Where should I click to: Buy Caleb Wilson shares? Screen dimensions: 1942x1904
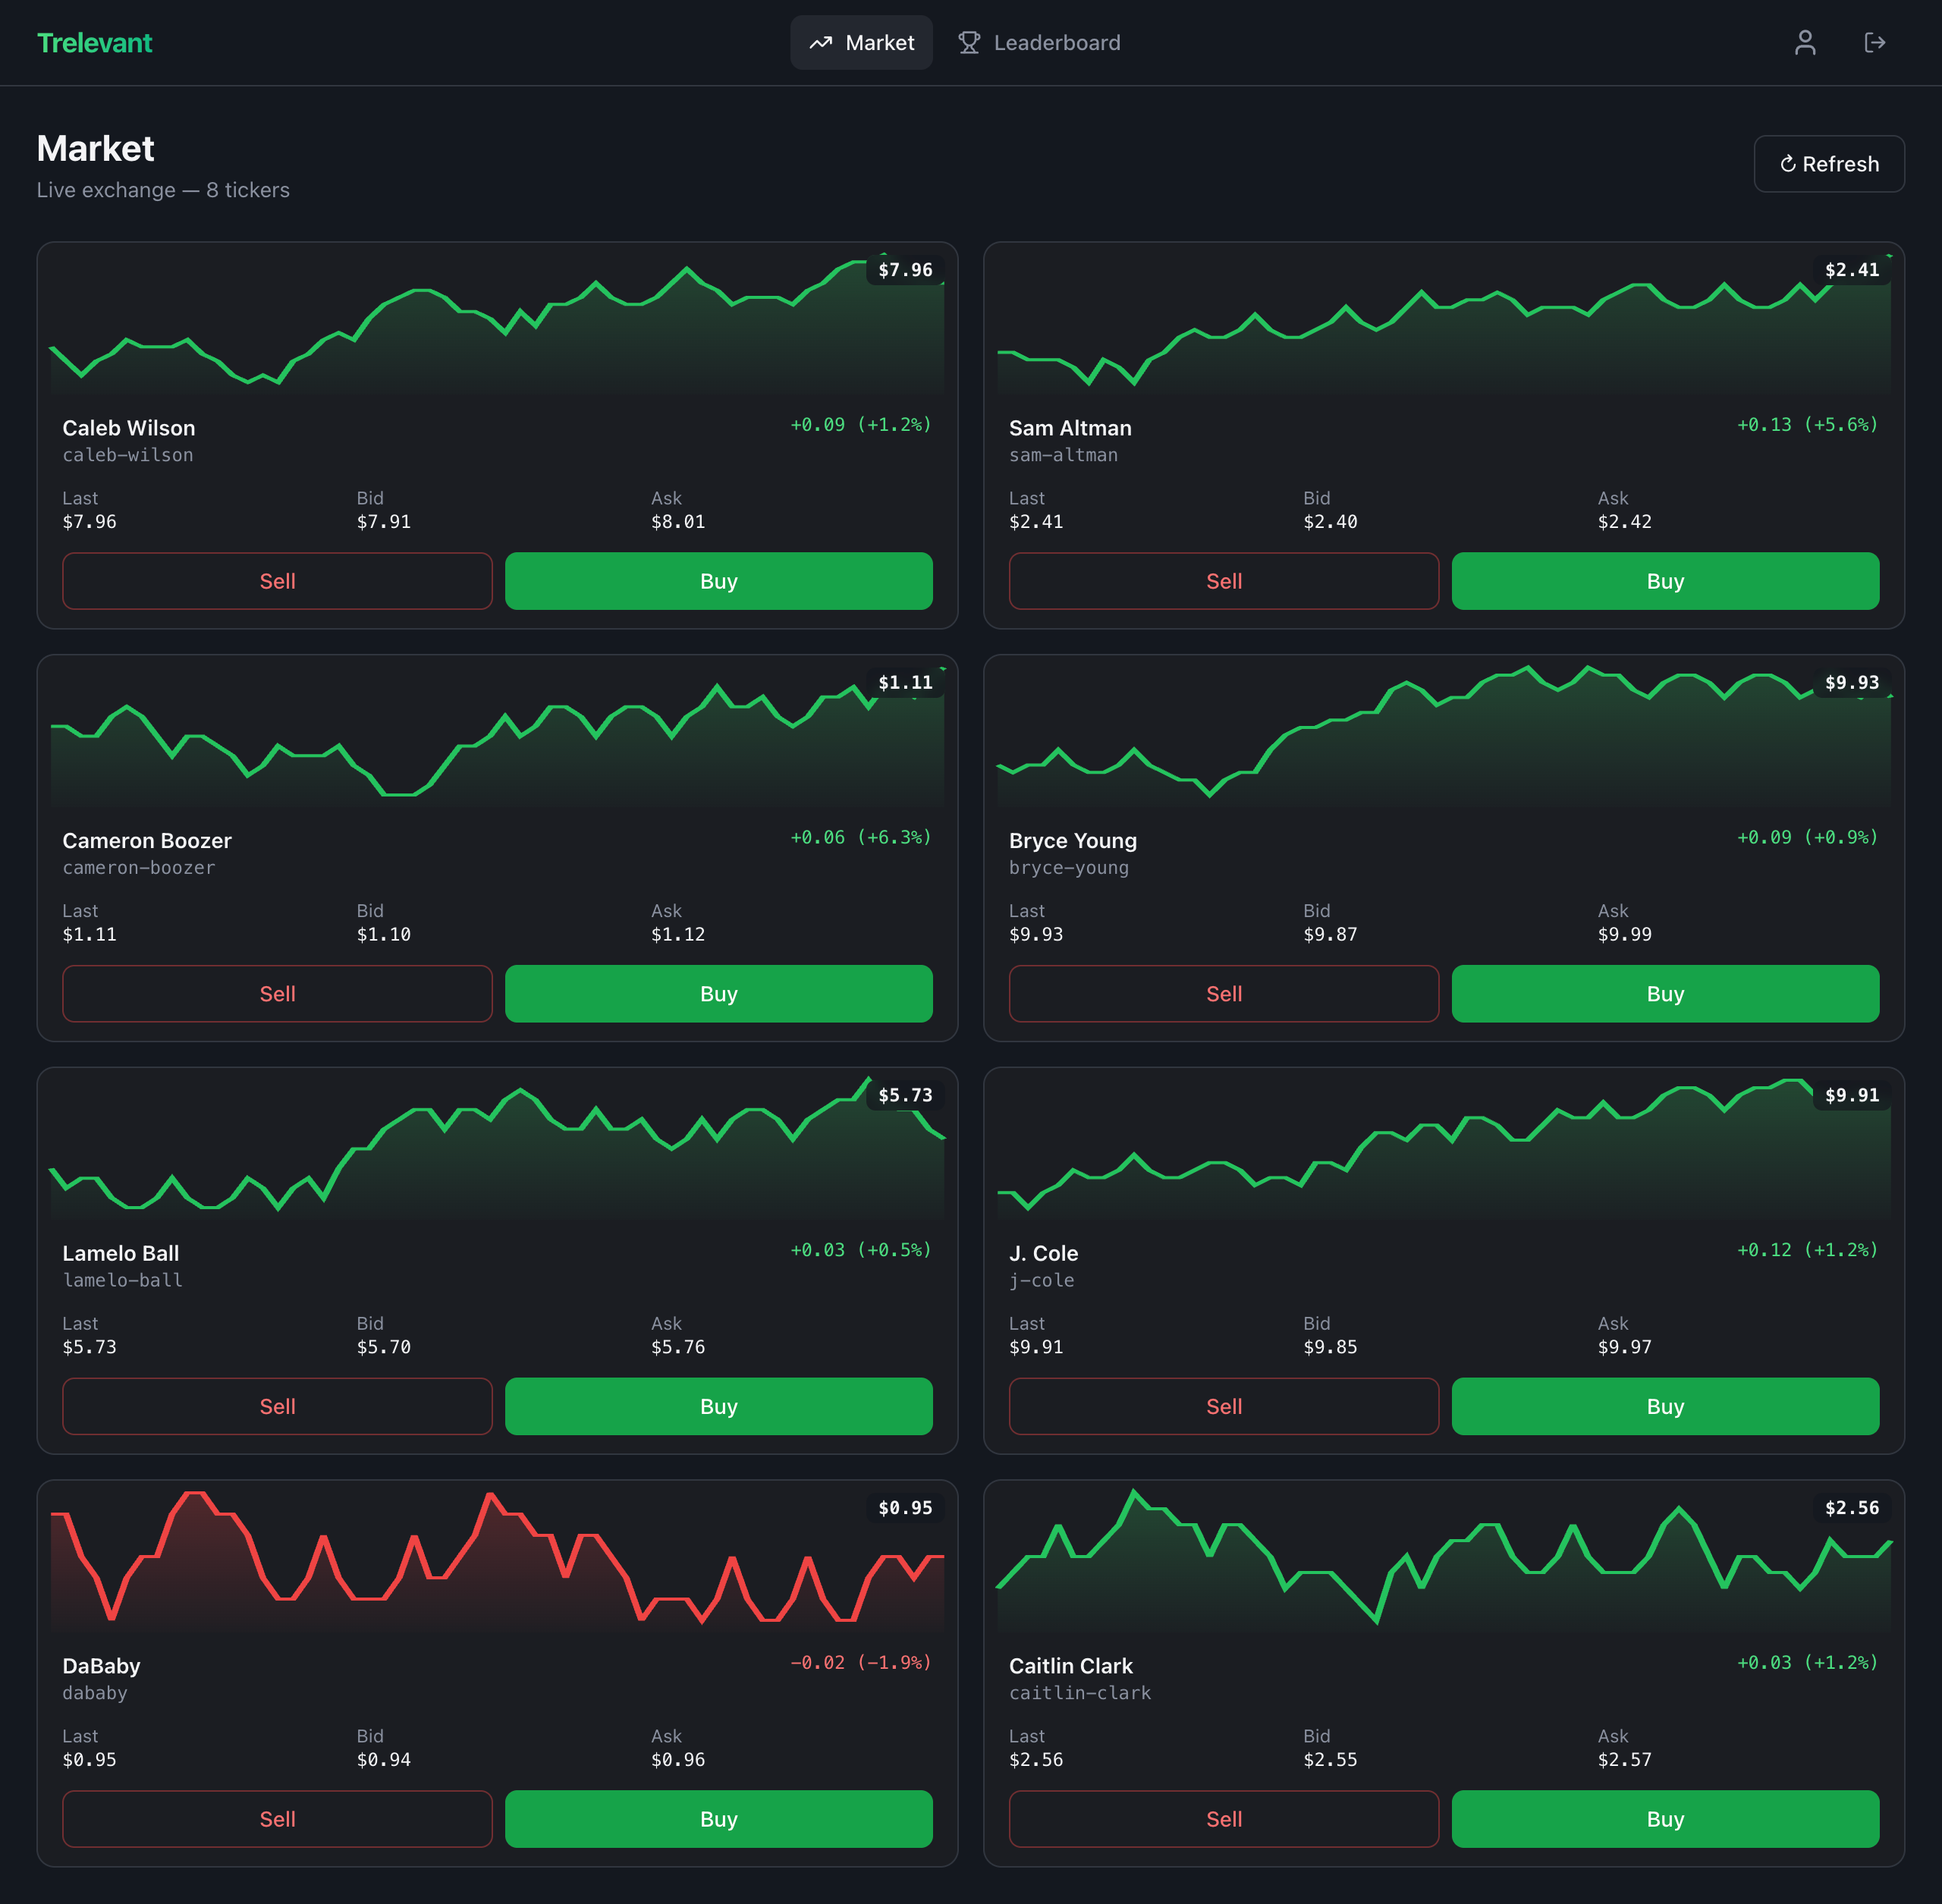tap(718, 581)
